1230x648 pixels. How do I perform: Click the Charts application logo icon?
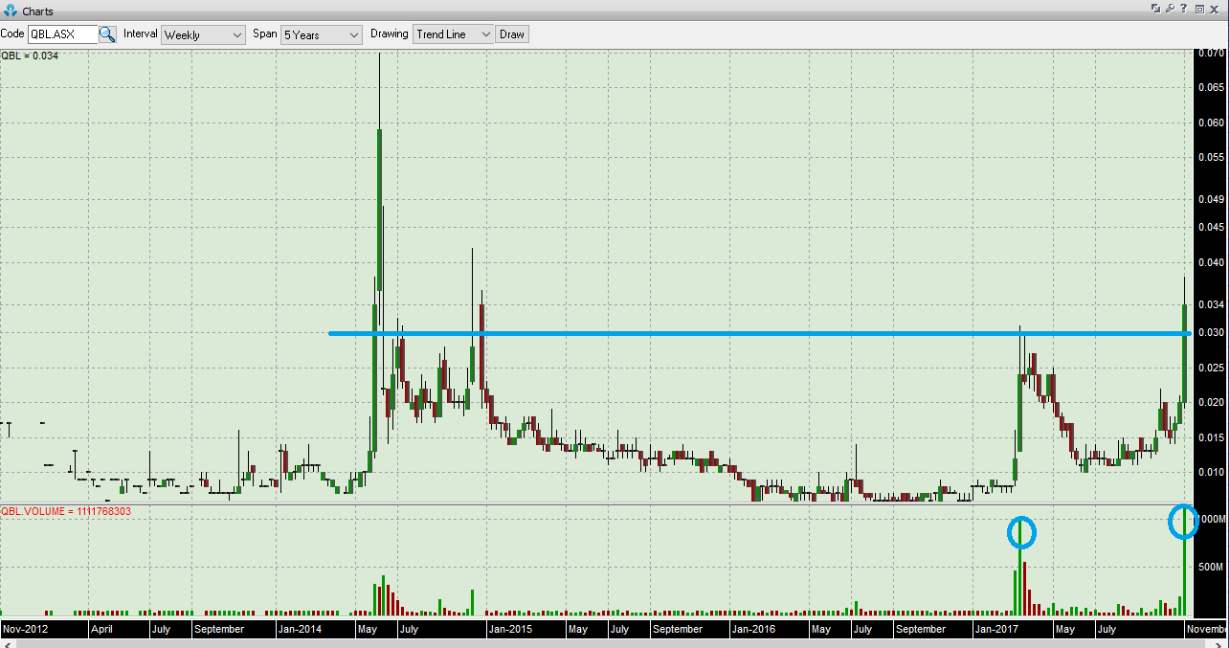(11, 11)
